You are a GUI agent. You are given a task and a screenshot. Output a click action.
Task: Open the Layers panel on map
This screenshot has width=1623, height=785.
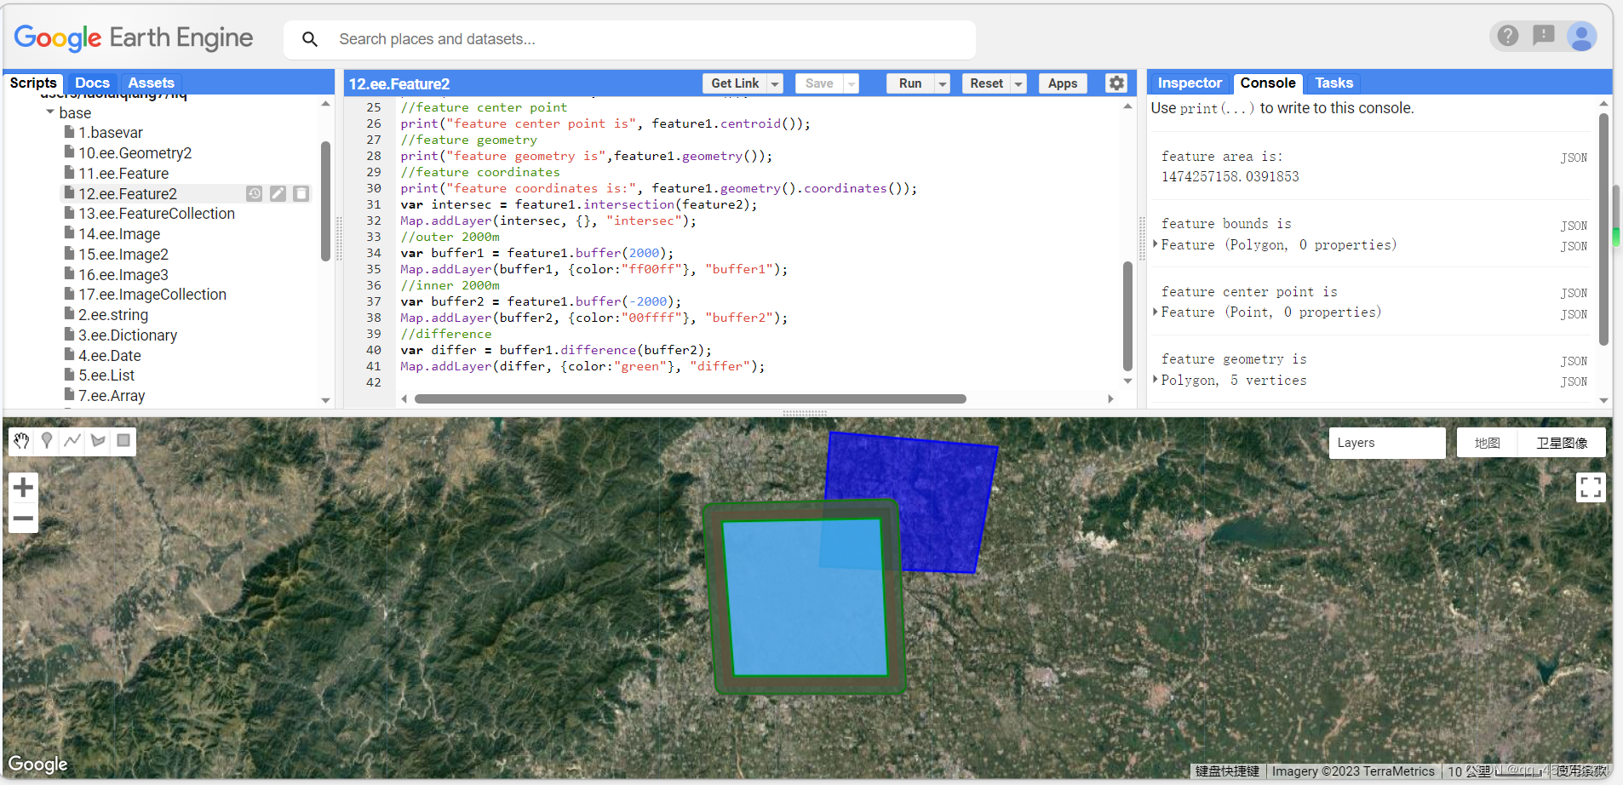point(1387,443)
